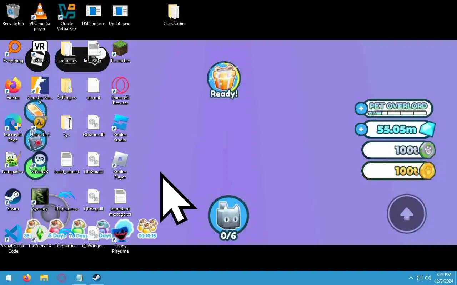Claim the Ready! gift box

tap(224, 80)
